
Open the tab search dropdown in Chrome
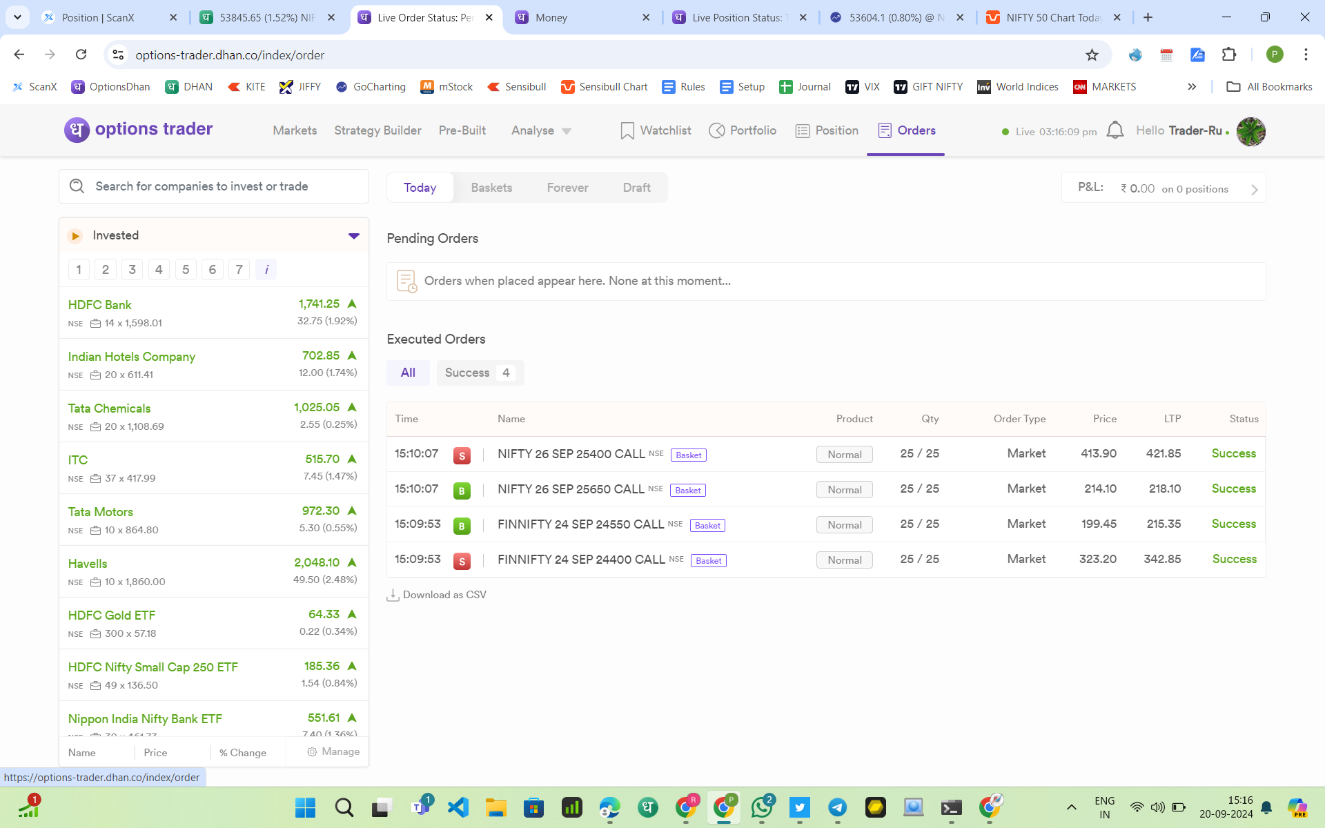pyautogui.click(x=17, y=17)
